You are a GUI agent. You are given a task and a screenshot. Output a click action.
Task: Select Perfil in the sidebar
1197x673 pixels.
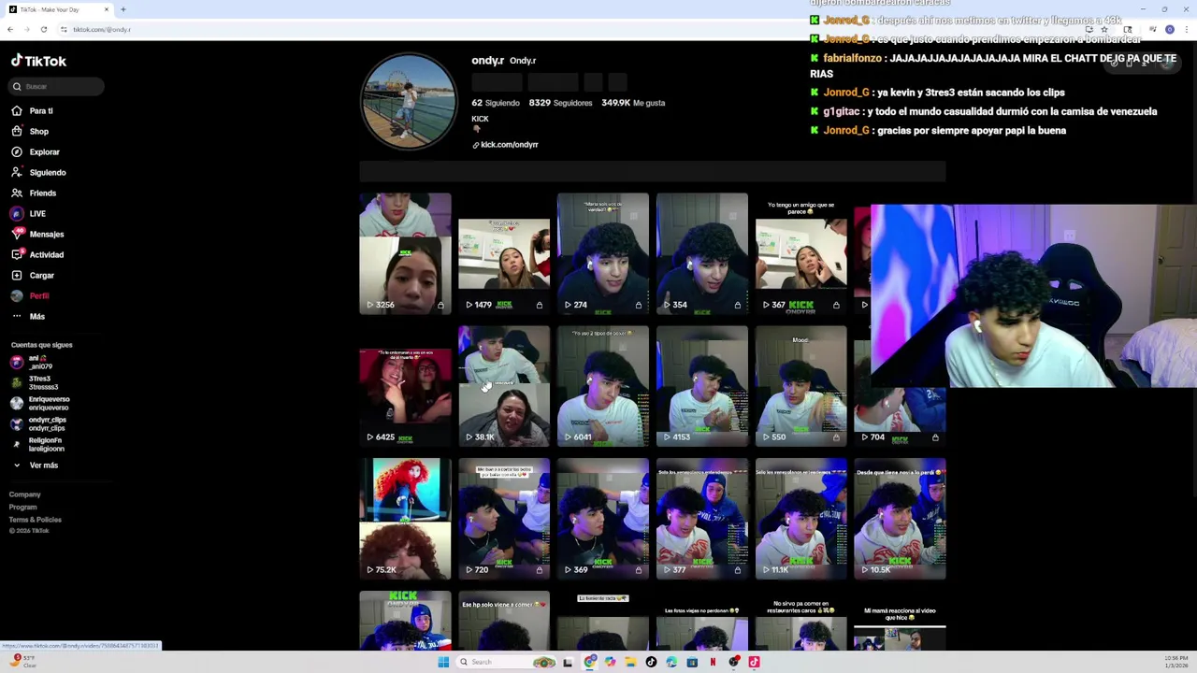pyautogui.click(x=30, y=295)
